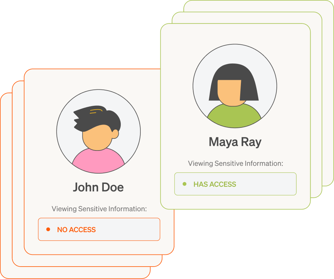Click Viewing Sensitive Information label under Maya Ray
Viewport: 334px width, 279px height.
236,163
